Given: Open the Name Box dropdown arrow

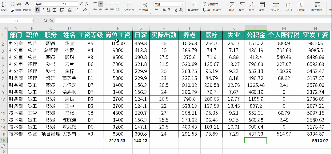Looking at the screenshot, I should [x=32, y=21].
